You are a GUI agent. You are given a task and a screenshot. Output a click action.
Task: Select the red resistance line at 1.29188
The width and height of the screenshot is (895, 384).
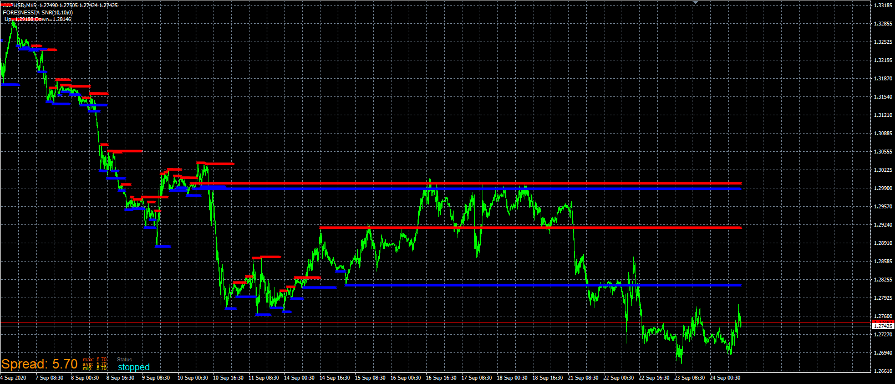point(530,227)
